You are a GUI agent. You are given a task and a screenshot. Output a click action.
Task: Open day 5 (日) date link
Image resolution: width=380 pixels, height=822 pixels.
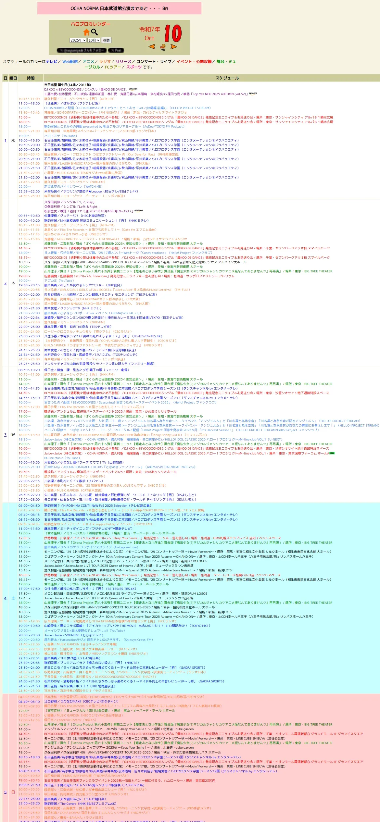point(5,792)
